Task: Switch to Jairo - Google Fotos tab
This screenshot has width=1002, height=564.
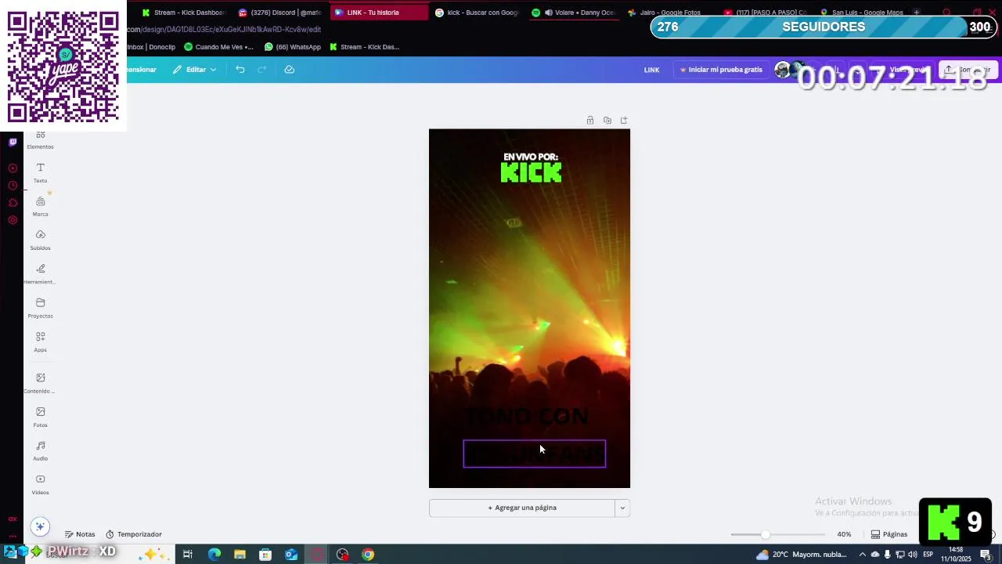Action: (x=665, y=13)
